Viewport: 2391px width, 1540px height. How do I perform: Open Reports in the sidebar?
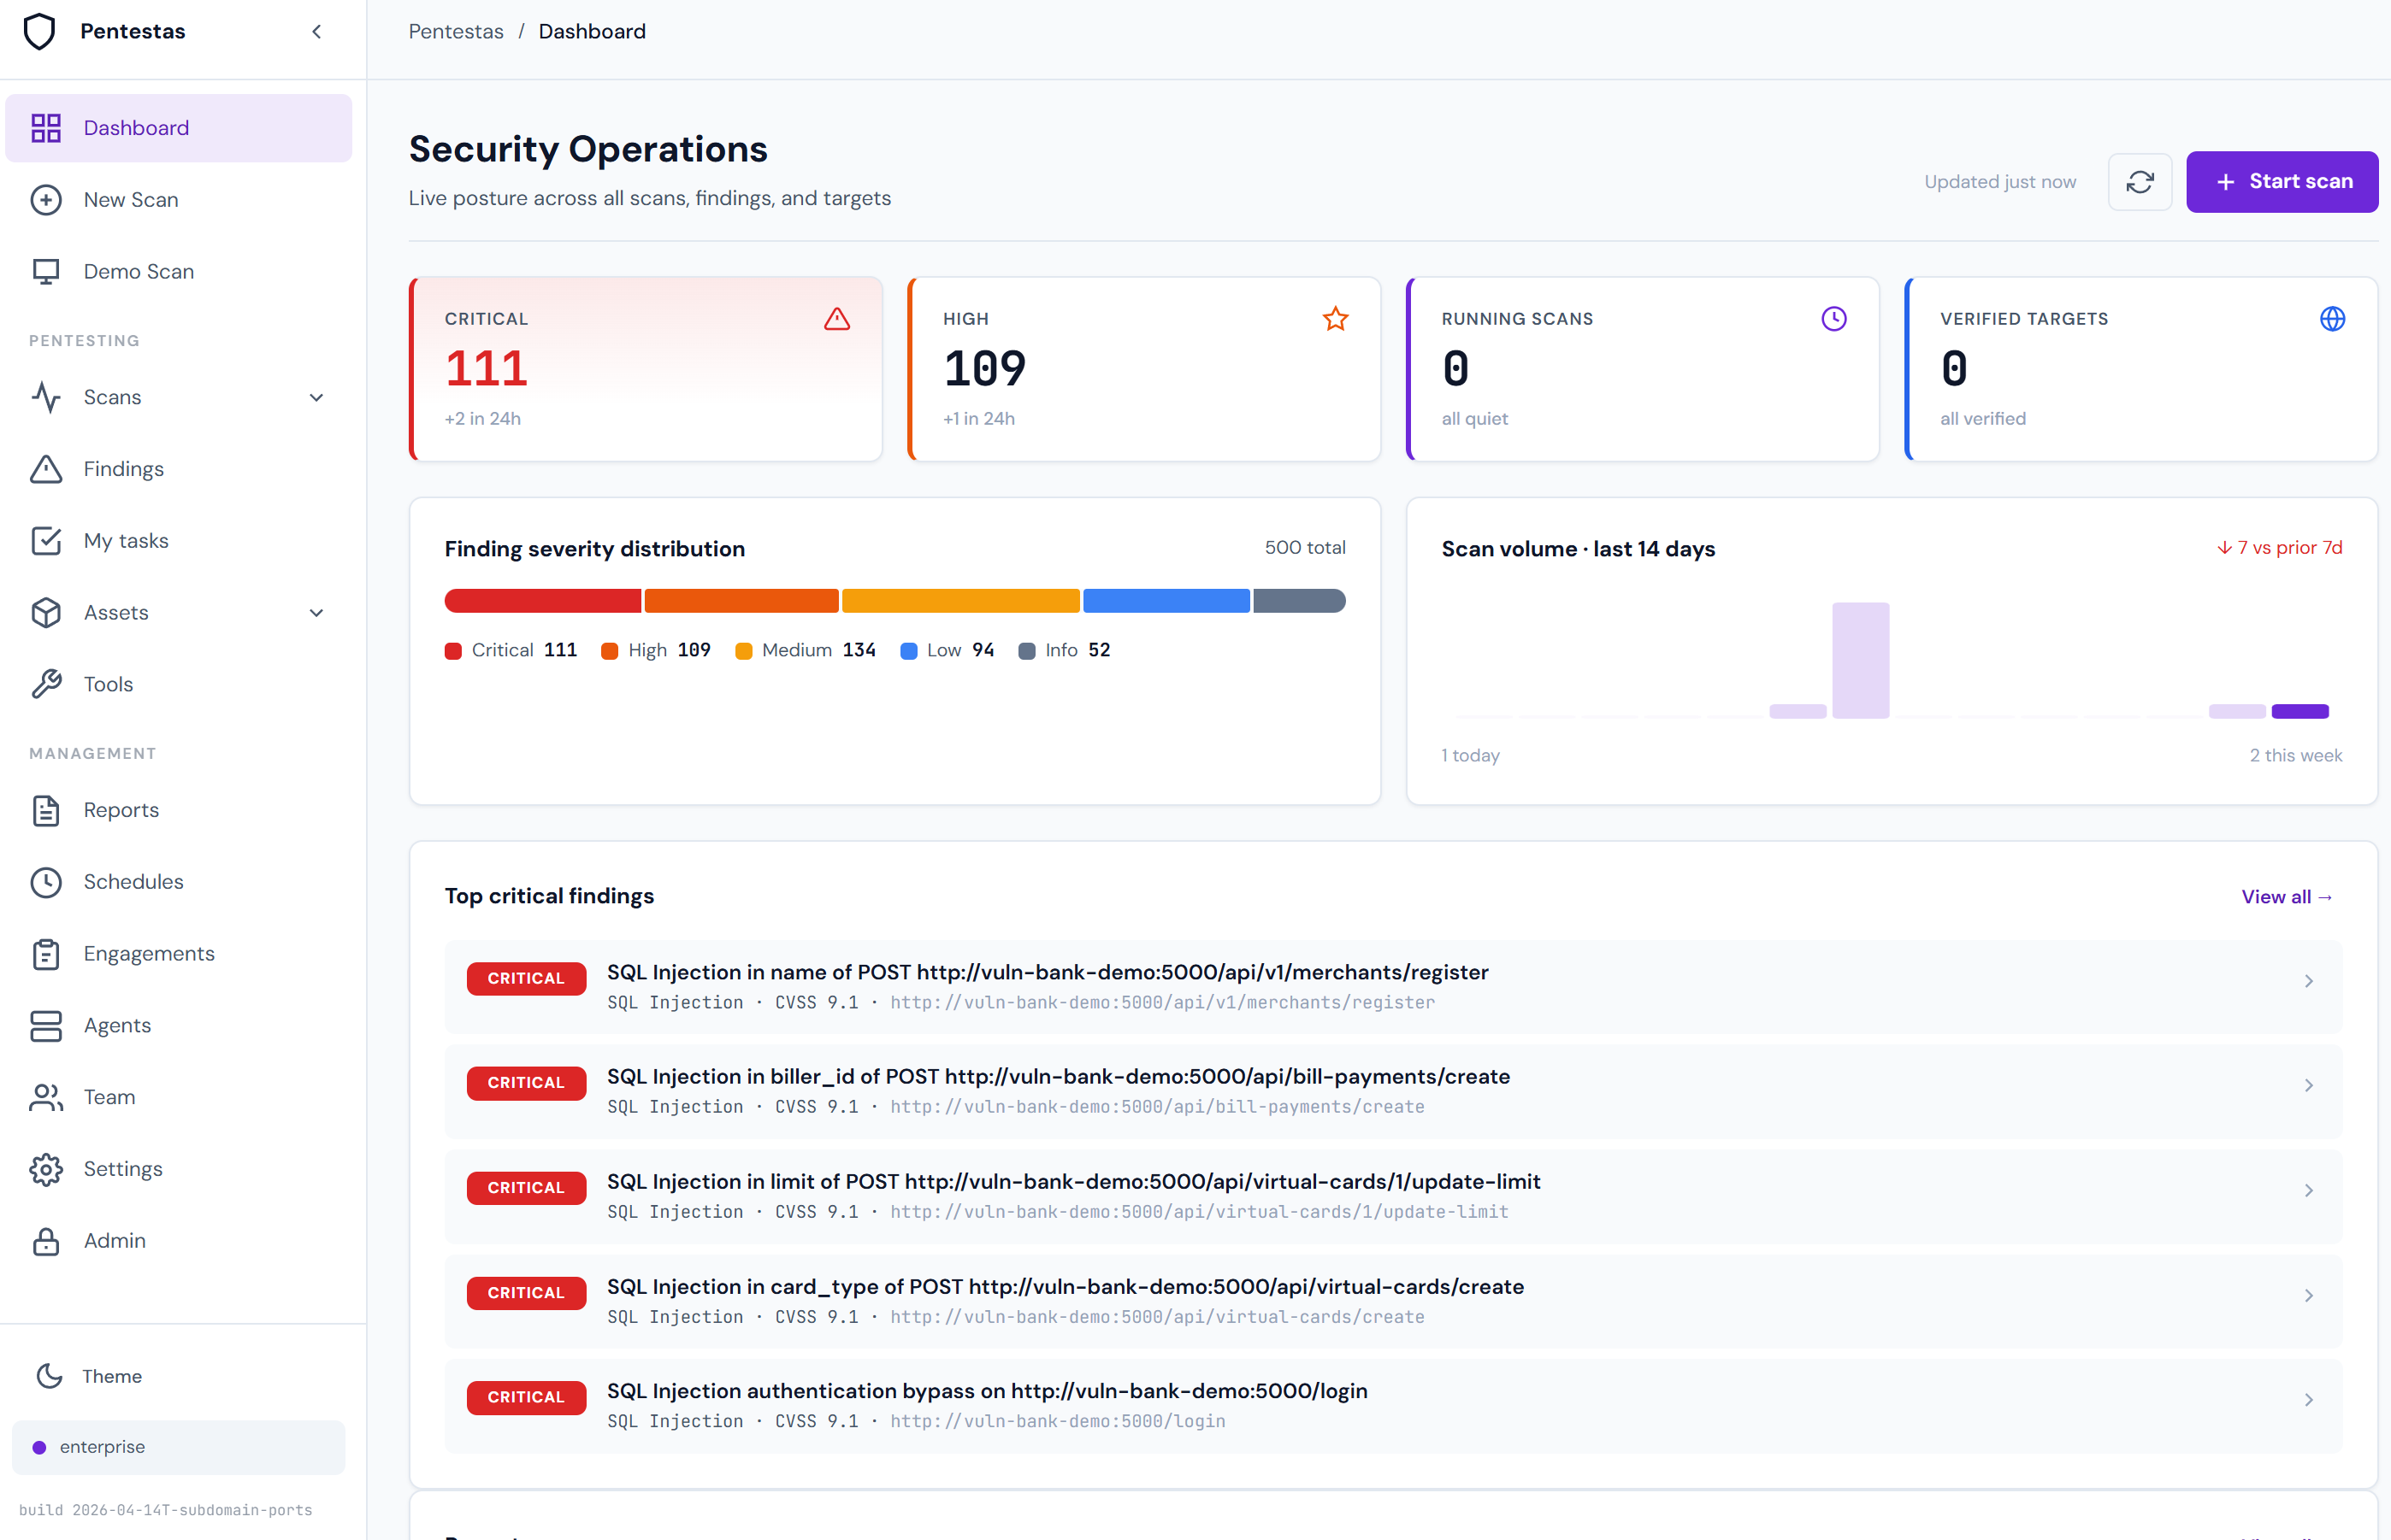pyautogui.click(x=179, y=810)
